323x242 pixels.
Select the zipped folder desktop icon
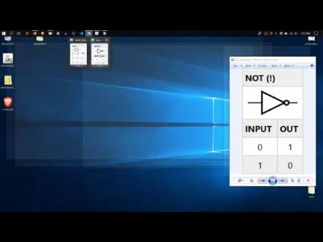[8, 82]
